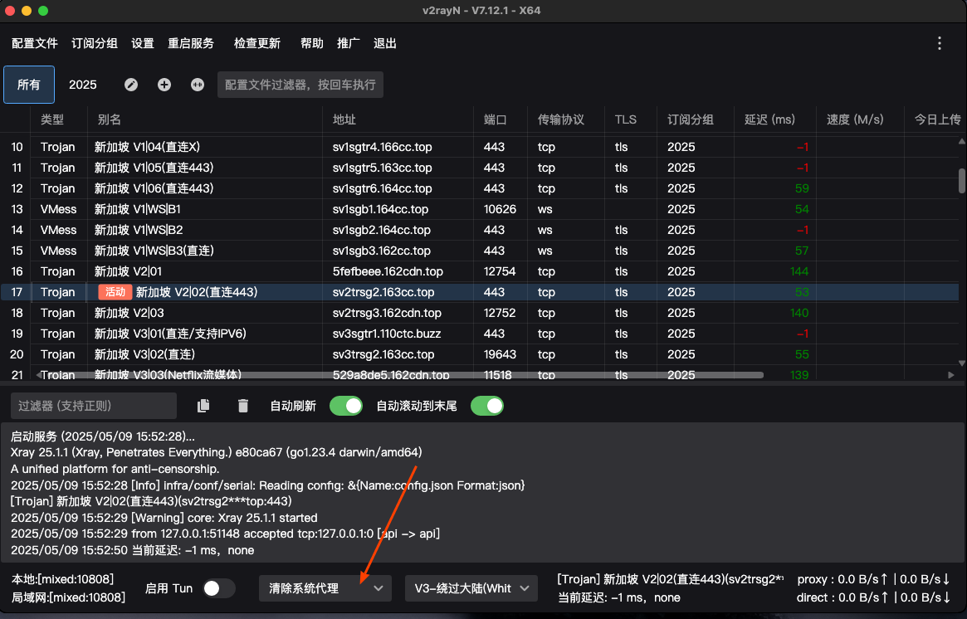Copy log contents with the copy icon
The image size is (967, 619).
[203, 406]
